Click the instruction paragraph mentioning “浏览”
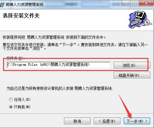 [x=75, y=46]
